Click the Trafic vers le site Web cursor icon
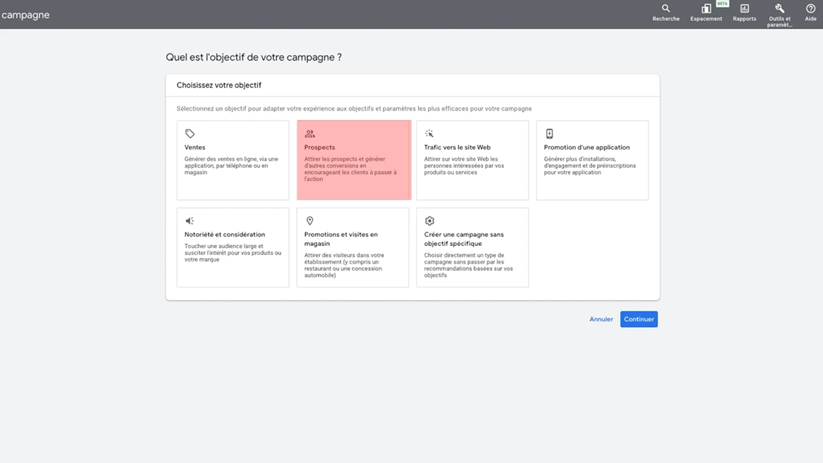823x463 pixels. pyautogui.click(x=429, y=134)
